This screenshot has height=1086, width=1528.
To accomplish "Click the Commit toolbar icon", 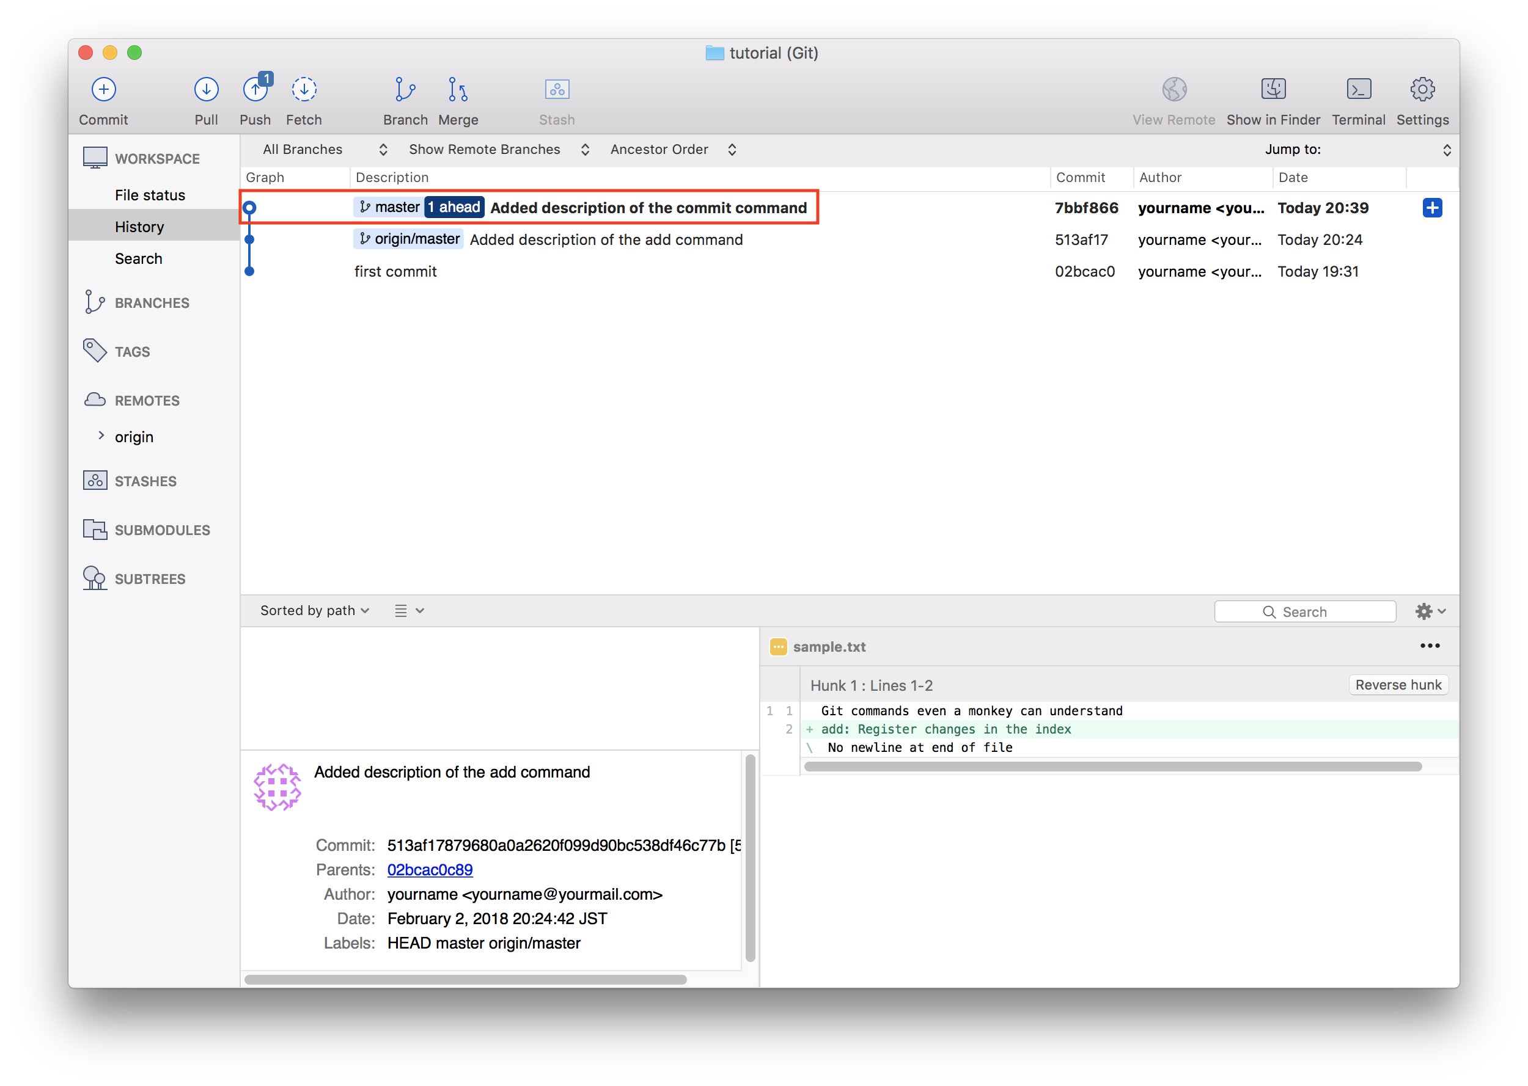I will pyautogui.click(x=104, y=90).
